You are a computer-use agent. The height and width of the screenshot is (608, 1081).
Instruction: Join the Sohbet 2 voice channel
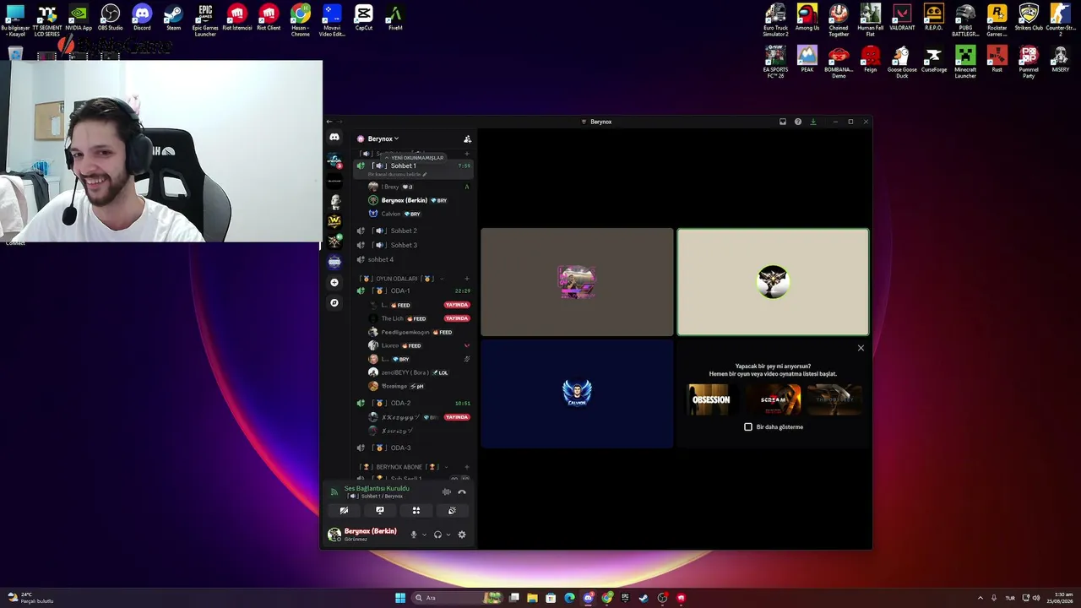(x=414, y=231)
